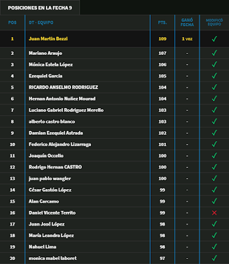Select Joaquín Occello name

[x=46, y=156]
